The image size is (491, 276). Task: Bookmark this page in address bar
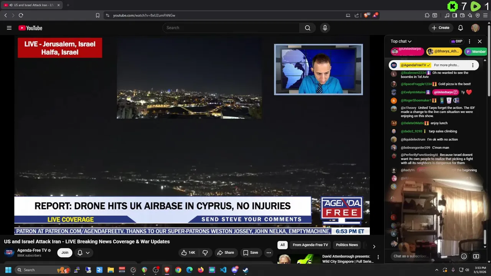[x=97, y=15]
